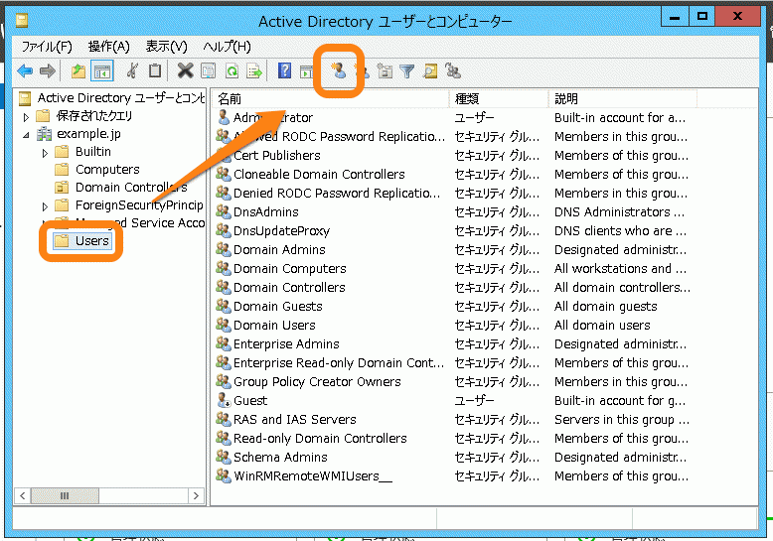773x541 pixels.
Task: Click the tree pane scroll-left arrow
Action: coord(22,495)
